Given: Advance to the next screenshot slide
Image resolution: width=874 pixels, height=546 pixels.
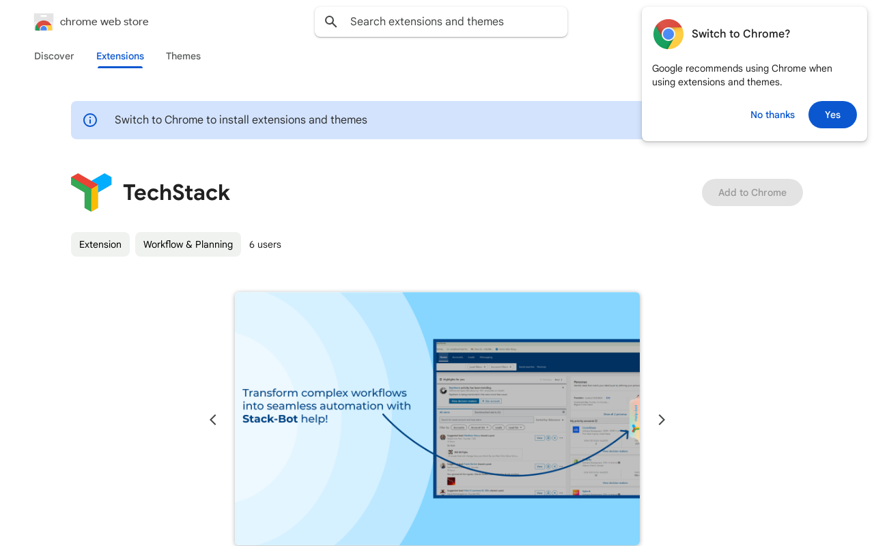Looking at the screenshot, I should (661, 420).
